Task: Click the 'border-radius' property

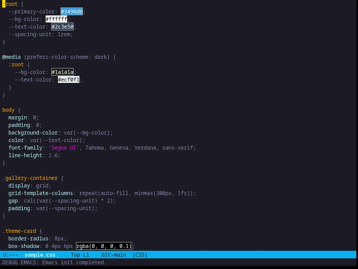Action: (x=28, y=238)
